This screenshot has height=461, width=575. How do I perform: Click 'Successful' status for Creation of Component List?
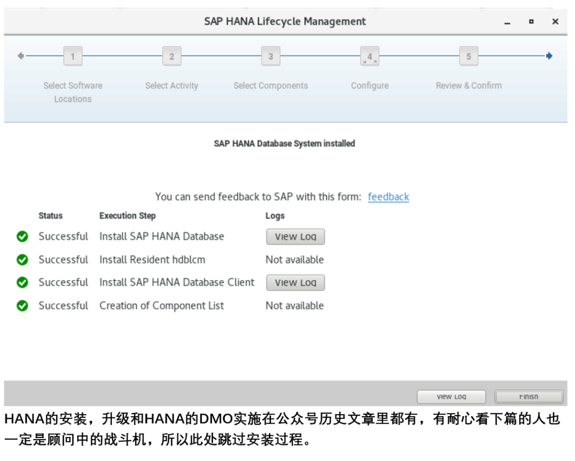pos(63,306)
